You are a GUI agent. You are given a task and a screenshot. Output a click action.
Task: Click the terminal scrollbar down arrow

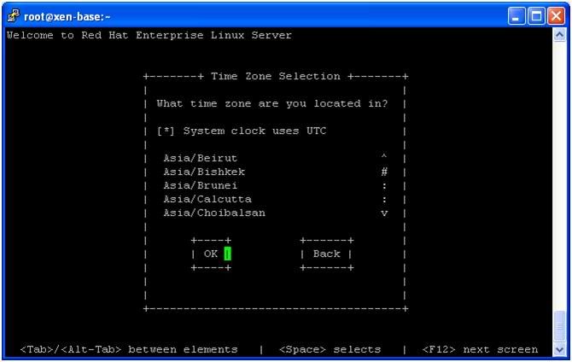pyautogui.click(x=559, y=349)
